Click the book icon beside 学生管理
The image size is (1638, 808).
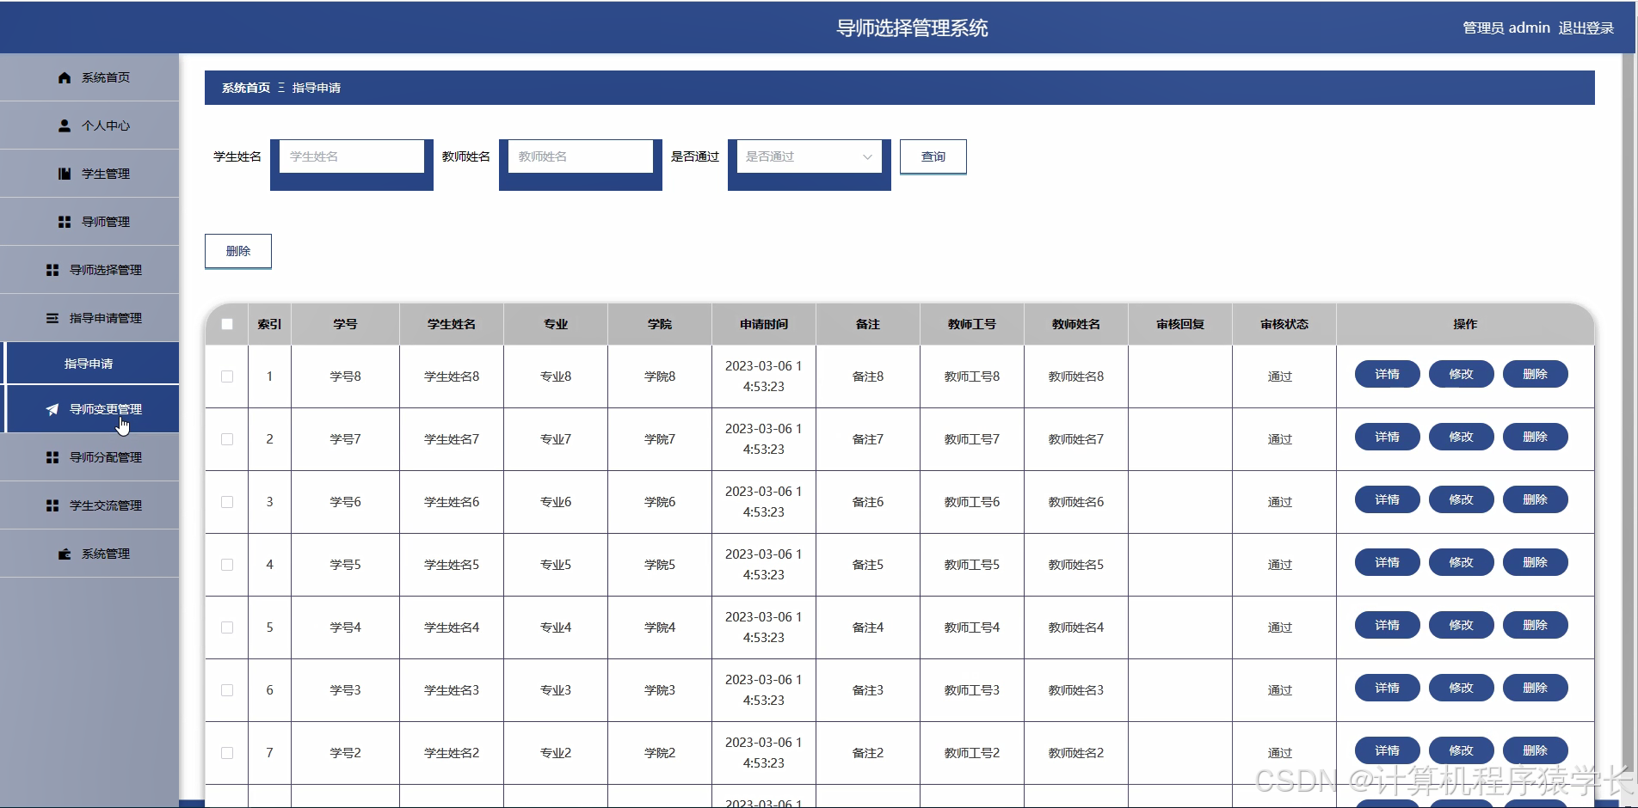65,174
